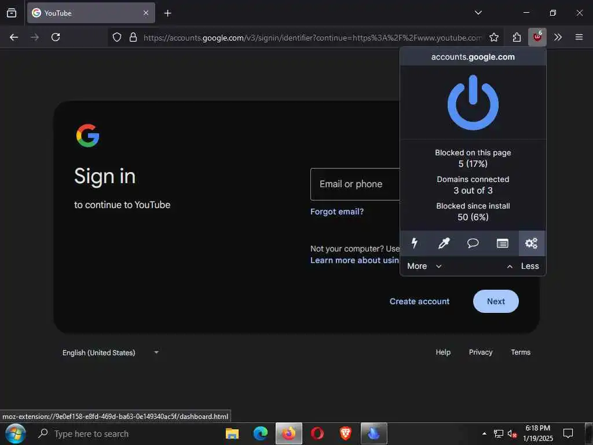593x445 pixels.
Task: View site security via padlock icon
Action: [133, 37]
